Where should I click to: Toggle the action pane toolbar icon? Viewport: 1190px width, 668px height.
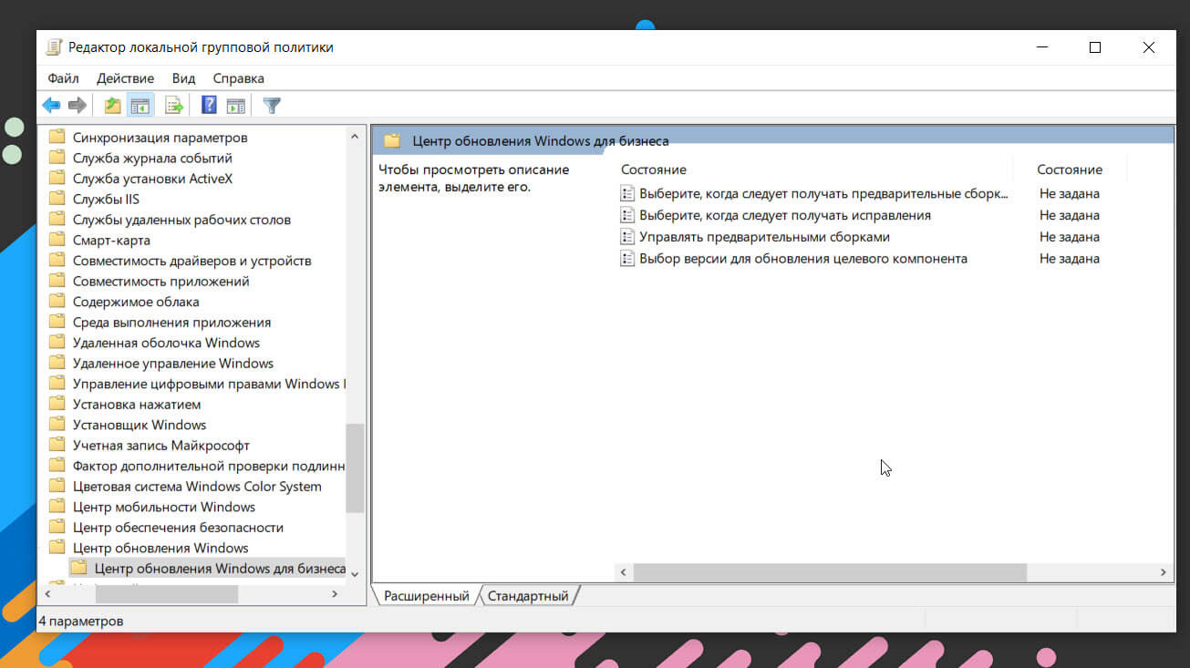236,106
